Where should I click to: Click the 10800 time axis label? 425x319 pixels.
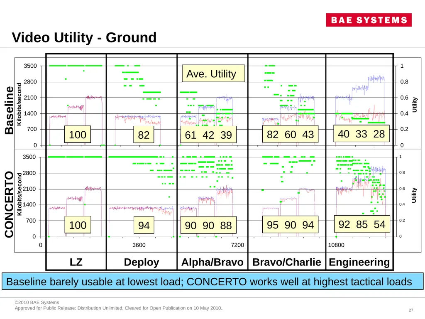tap(336, 245)
